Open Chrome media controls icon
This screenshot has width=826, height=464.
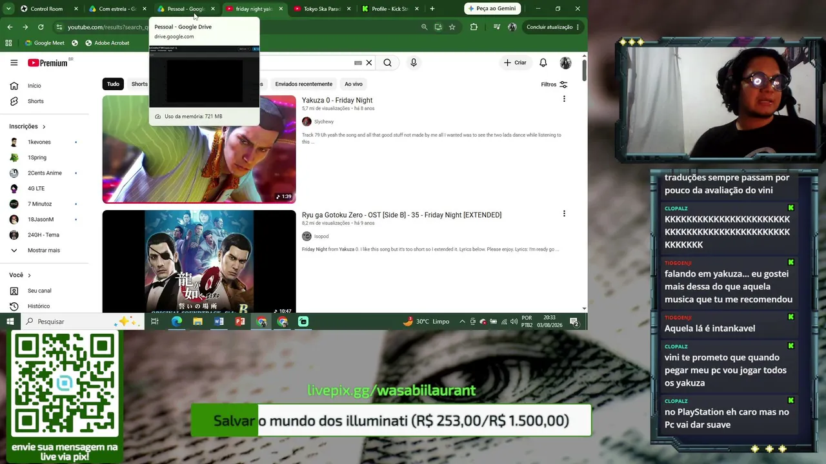[x=496, y=27]
